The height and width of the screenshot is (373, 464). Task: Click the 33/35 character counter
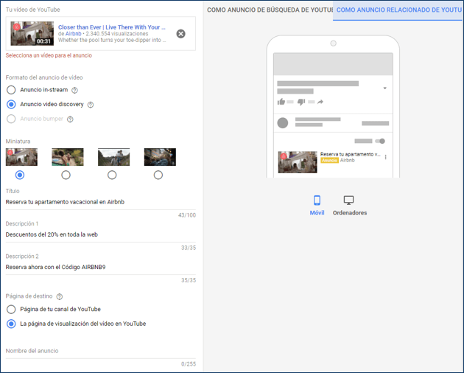point(189,248)
